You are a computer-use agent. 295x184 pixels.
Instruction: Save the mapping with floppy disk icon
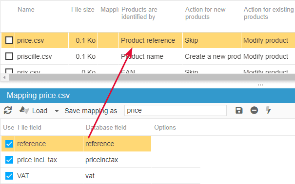[239, 110]
